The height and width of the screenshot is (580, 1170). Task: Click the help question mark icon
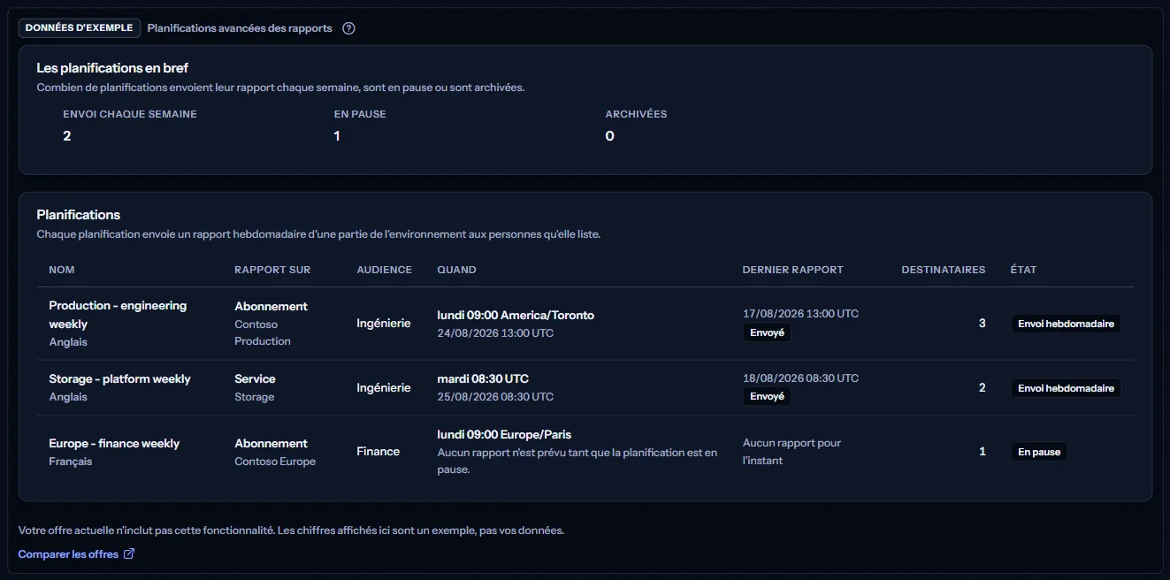(x=348, y=28)
